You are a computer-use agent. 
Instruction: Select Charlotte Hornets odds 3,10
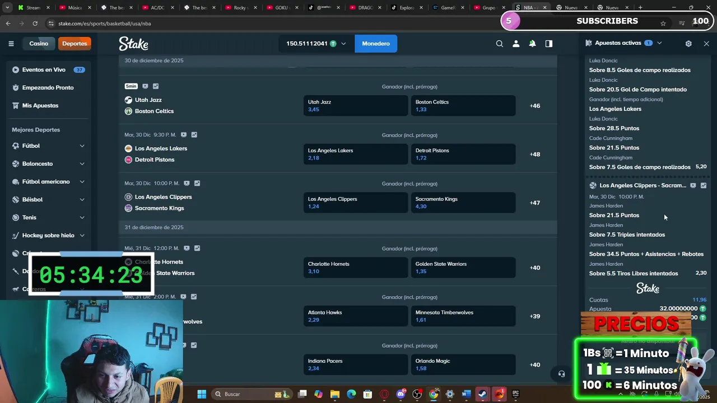click(356, 268)
